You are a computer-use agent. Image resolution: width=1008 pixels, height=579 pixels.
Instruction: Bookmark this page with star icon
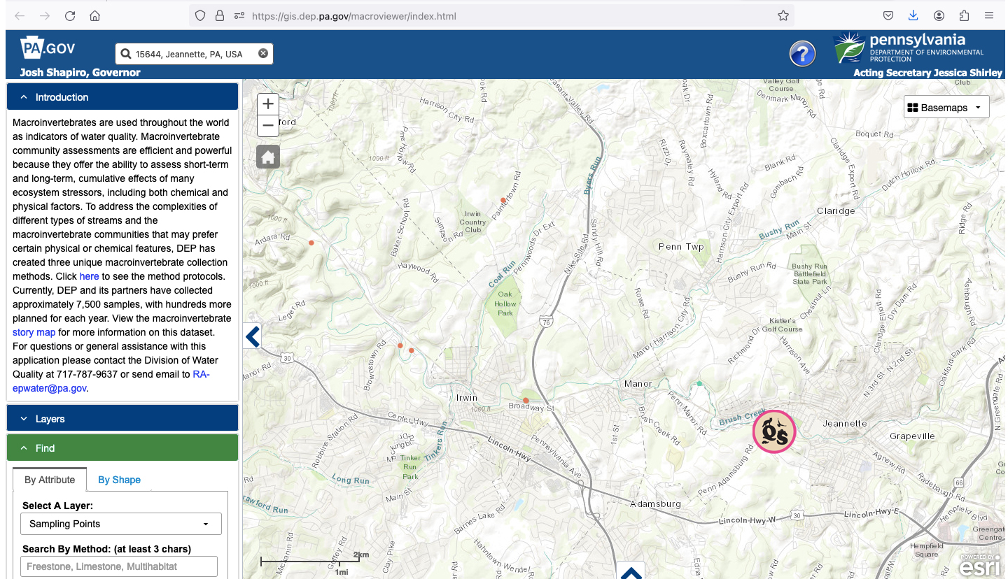(x=783, y=15)
